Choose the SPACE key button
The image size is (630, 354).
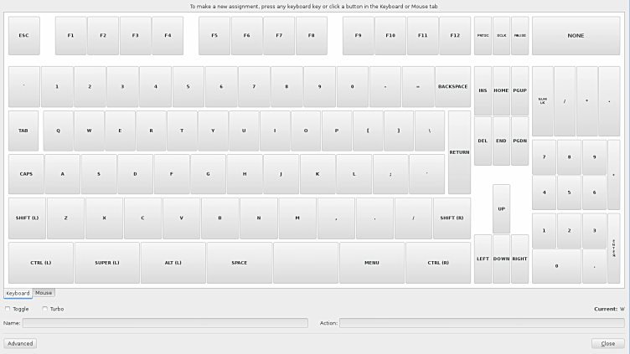pos(239,263)
